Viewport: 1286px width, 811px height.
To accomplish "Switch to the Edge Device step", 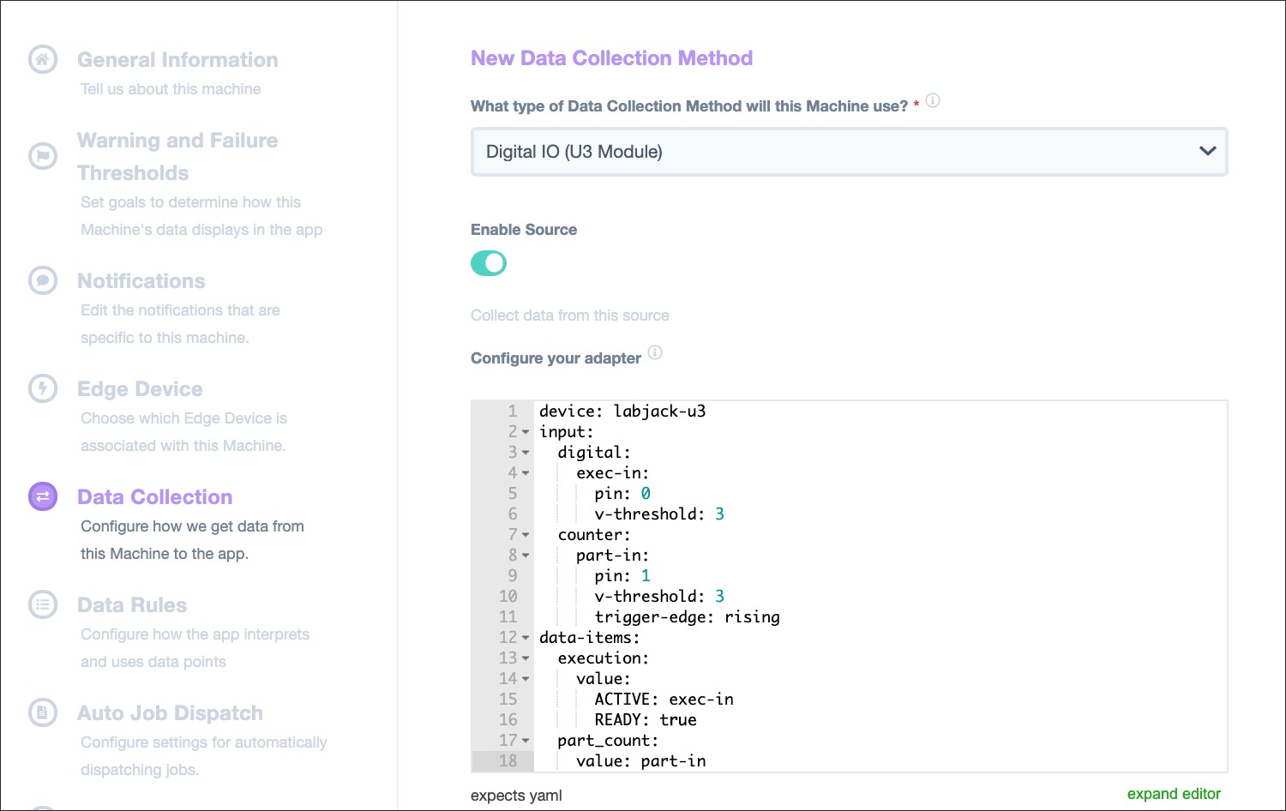I will [140, 389].
